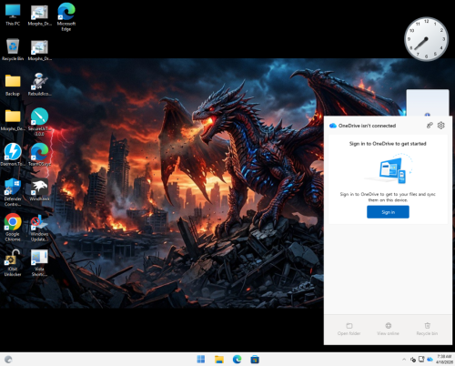Click the OneDrive cloud tray icon

pos(430,360)
